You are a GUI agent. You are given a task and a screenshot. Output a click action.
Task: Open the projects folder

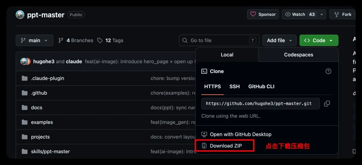point(41,137)
